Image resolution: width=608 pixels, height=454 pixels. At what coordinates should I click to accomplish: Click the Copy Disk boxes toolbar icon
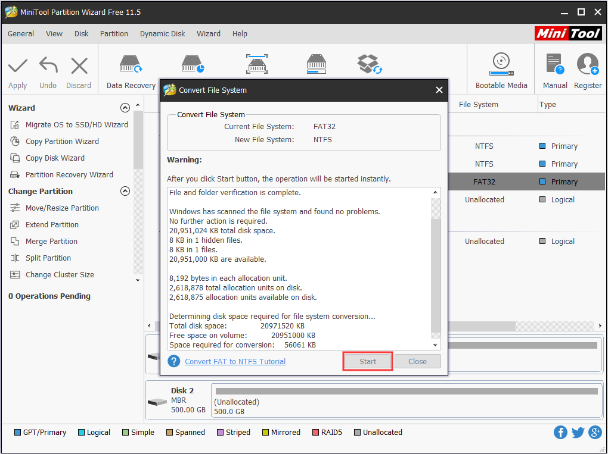[x=370, y=64]
